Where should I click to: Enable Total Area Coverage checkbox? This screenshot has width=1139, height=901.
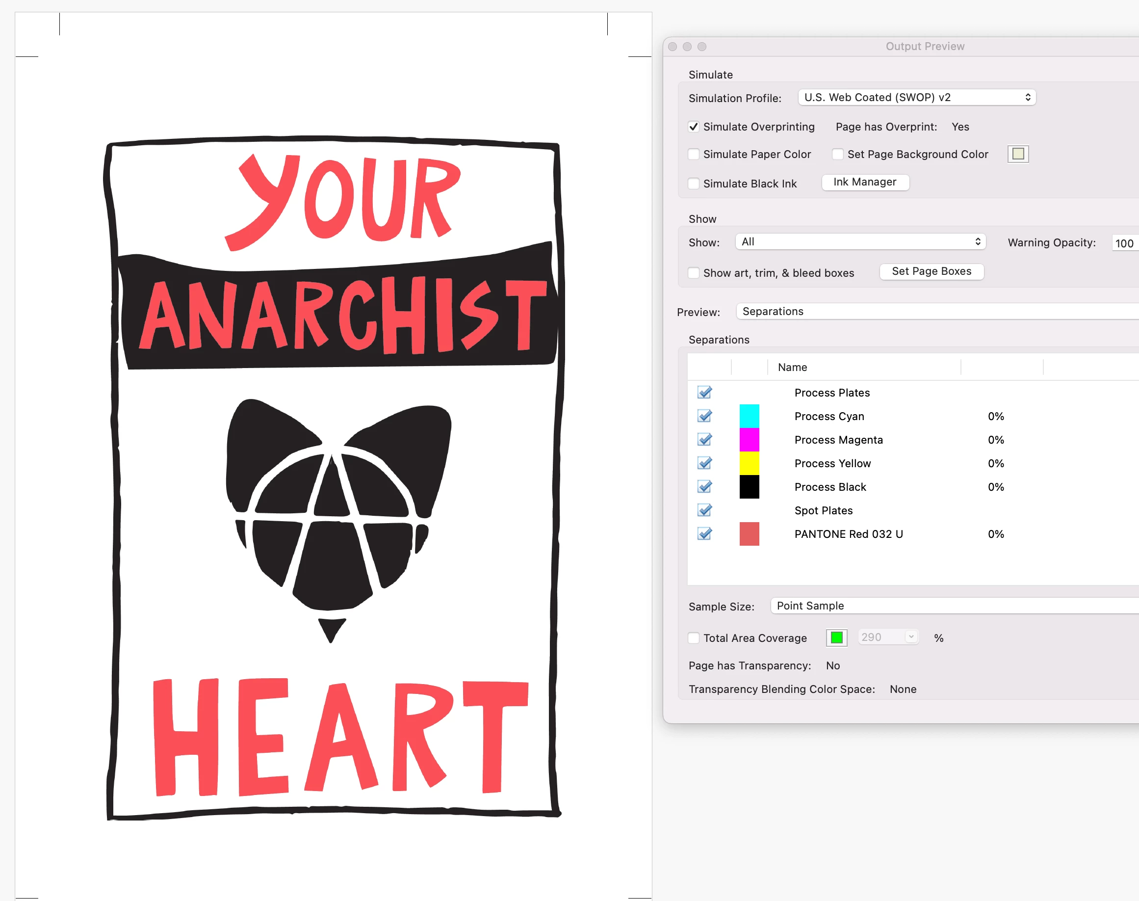[x=694, y=638]
